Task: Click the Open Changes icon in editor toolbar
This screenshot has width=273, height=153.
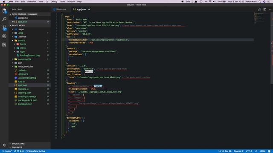Action: pos(259,9)
